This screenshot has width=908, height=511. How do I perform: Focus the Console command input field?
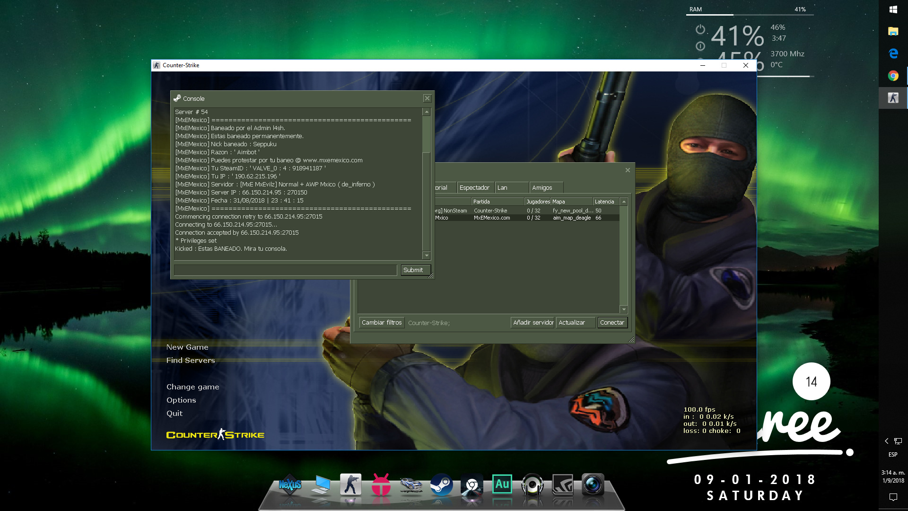286,270
